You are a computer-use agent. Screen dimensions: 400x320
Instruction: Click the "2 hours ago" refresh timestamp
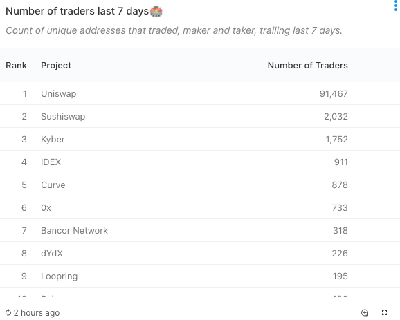click(x=37, y=313)
